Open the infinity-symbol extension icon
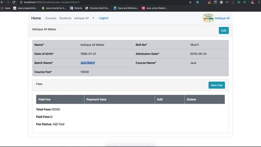This screenshot has width=261, height=147. 227,2
